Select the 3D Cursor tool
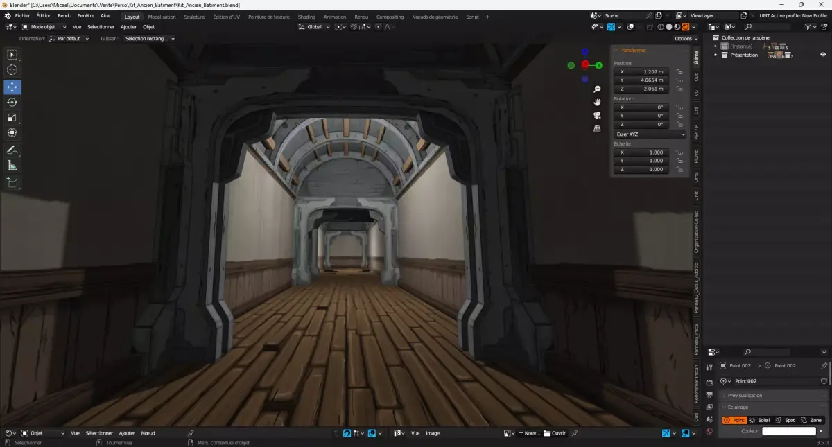This screenshot has width=832, height=447. [x=12, y=69]
